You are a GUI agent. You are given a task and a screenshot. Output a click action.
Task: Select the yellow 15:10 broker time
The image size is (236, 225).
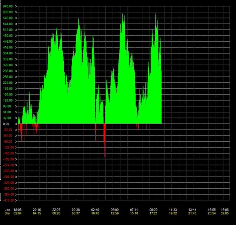click(x=134, y=213)
